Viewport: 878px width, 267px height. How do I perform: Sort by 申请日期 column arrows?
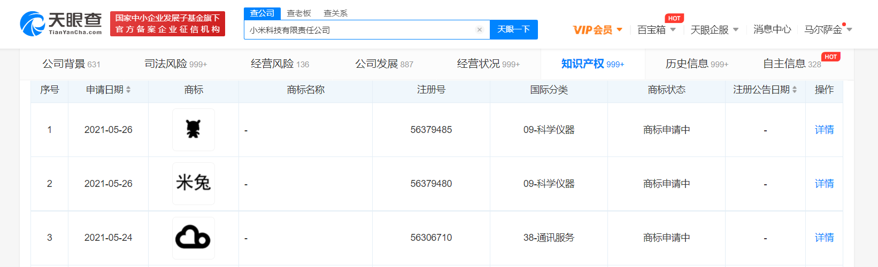pyautogui.click(x=128, y=90)
